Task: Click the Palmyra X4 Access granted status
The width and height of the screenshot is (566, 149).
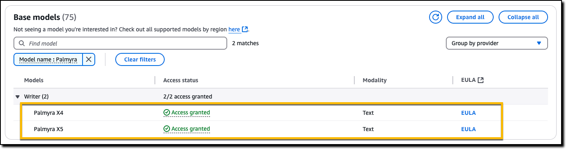Action: point(186,113)
